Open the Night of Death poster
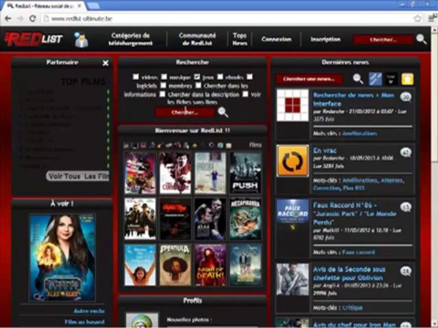Screen dimensions: 438x328 pos(210,265)
